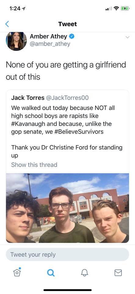The image size is (135, 294).
Task: Open the Search magnifier tab
Action: pyautogui.click(x=51, y=273)
